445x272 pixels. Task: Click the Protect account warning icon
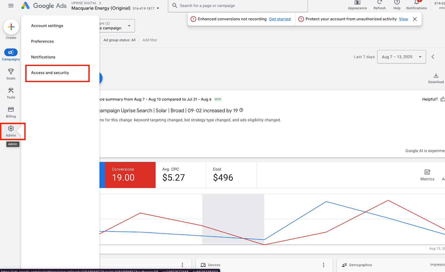coord(301,19)
